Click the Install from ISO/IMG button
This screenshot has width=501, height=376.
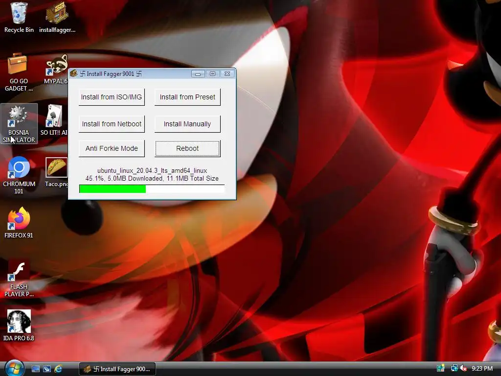(x=112, y=97)
